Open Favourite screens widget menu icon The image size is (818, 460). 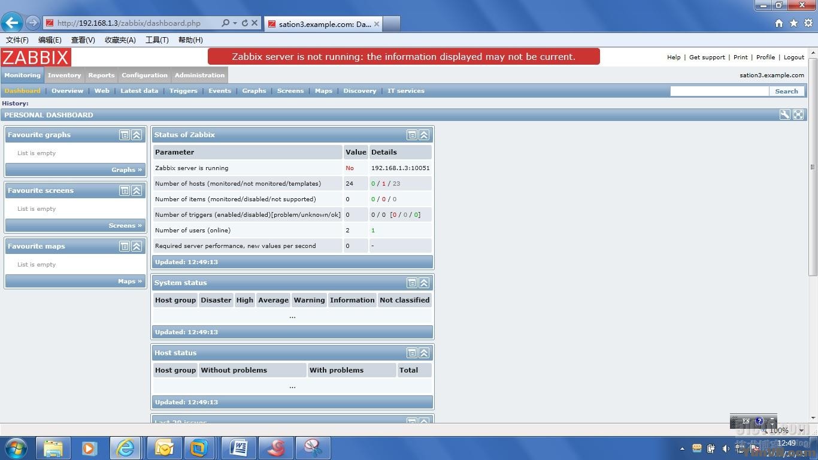(125, 190)
